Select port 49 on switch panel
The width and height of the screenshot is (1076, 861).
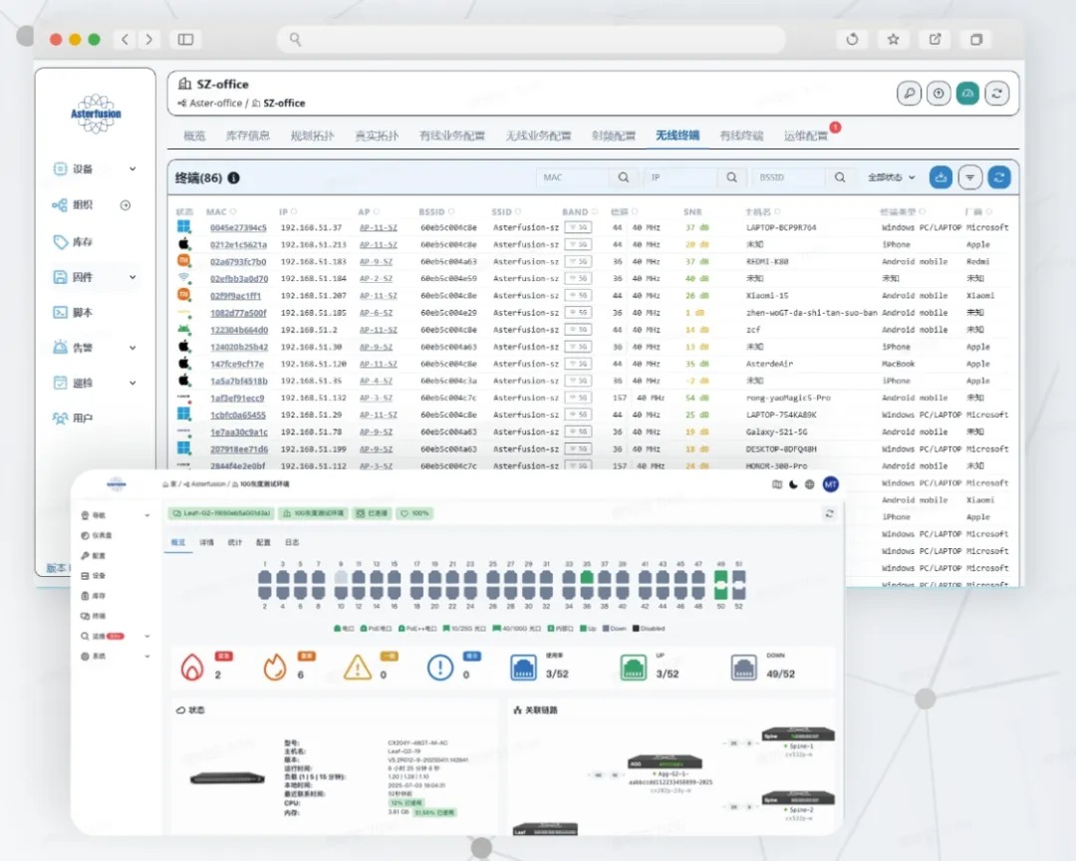(720, 577)
